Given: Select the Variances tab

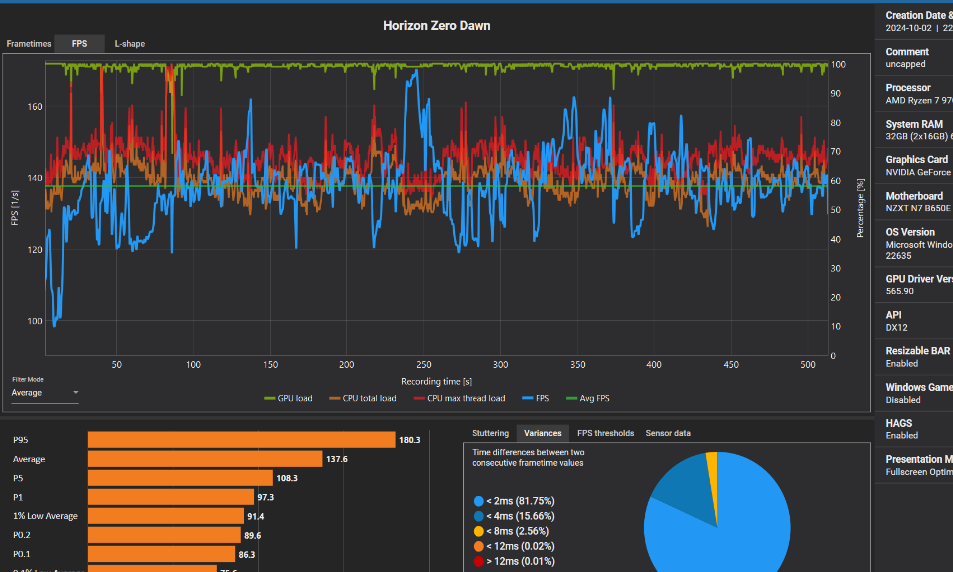Looking at the screenshot, I should coord(542,433).
